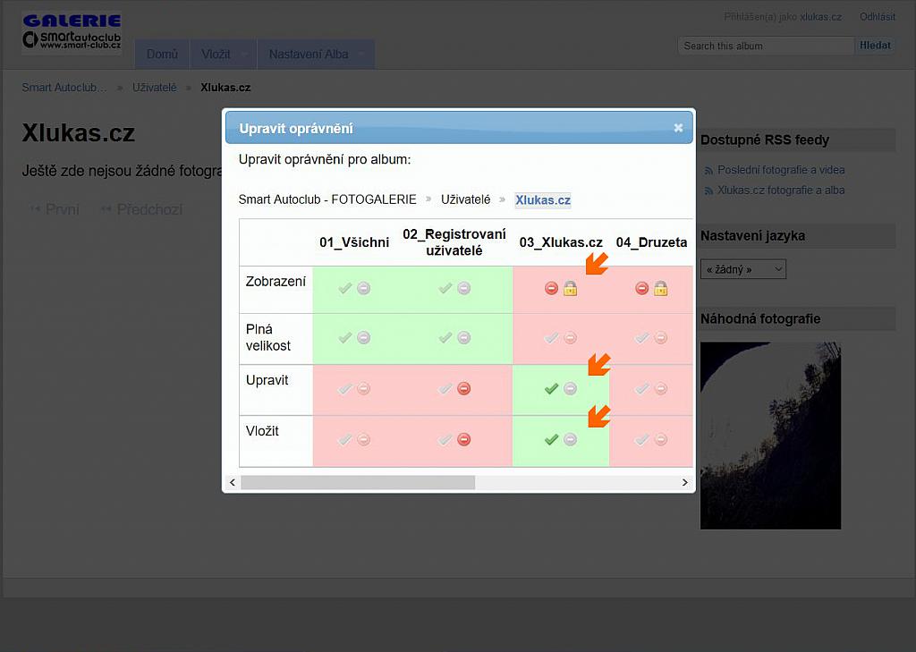
Task: Click red deny icon for Registrovaní uživatelé Upravit
Action: click(464, 388)
